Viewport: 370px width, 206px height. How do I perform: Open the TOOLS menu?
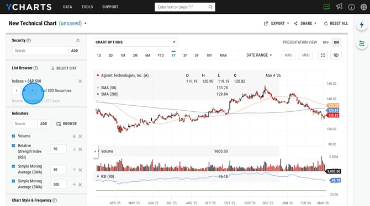coord(87,7)
